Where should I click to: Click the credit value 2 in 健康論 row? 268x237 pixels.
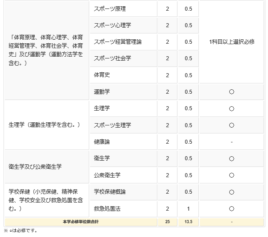(x=168, y=142)
